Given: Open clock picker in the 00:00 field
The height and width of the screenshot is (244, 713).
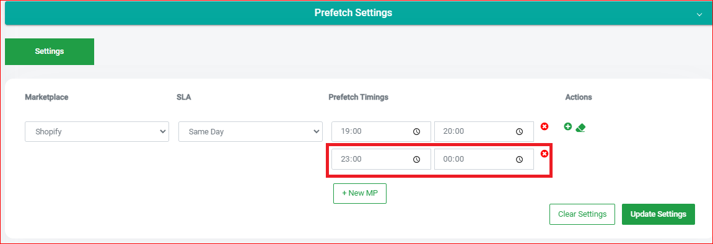Looking at the screenshot, I should [519, 160].
